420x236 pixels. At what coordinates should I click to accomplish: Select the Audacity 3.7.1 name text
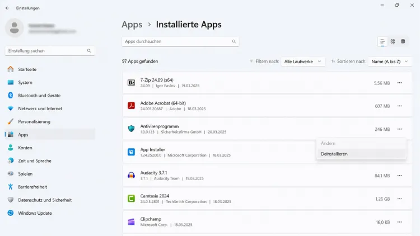(x=153, y=173)
